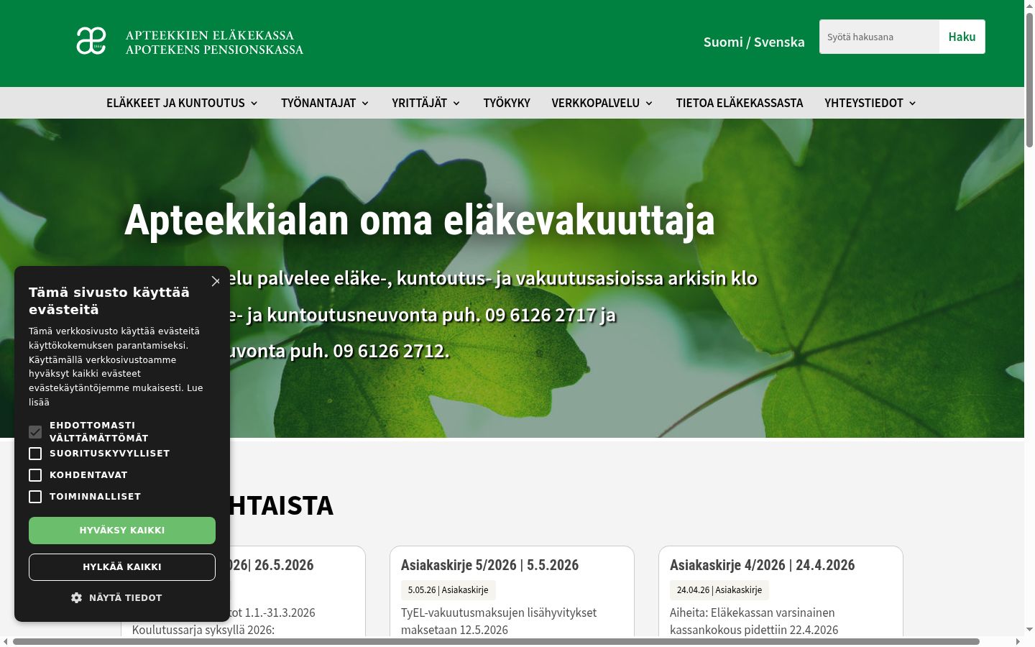1035x647 pixels.
Task: Expand the Yrittäjät menu chevron
Action: coord(456,104)
